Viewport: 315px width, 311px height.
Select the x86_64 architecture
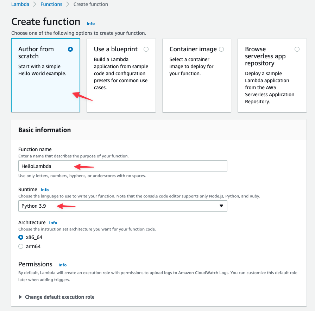point(21,237)
